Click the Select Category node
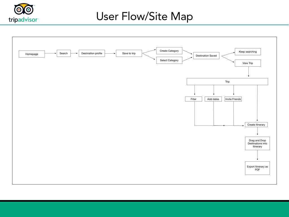Screen dimensions: 289x217 pos(169,60)
